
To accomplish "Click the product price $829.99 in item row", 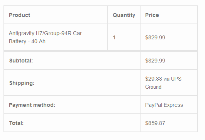I will coord(155,38).
